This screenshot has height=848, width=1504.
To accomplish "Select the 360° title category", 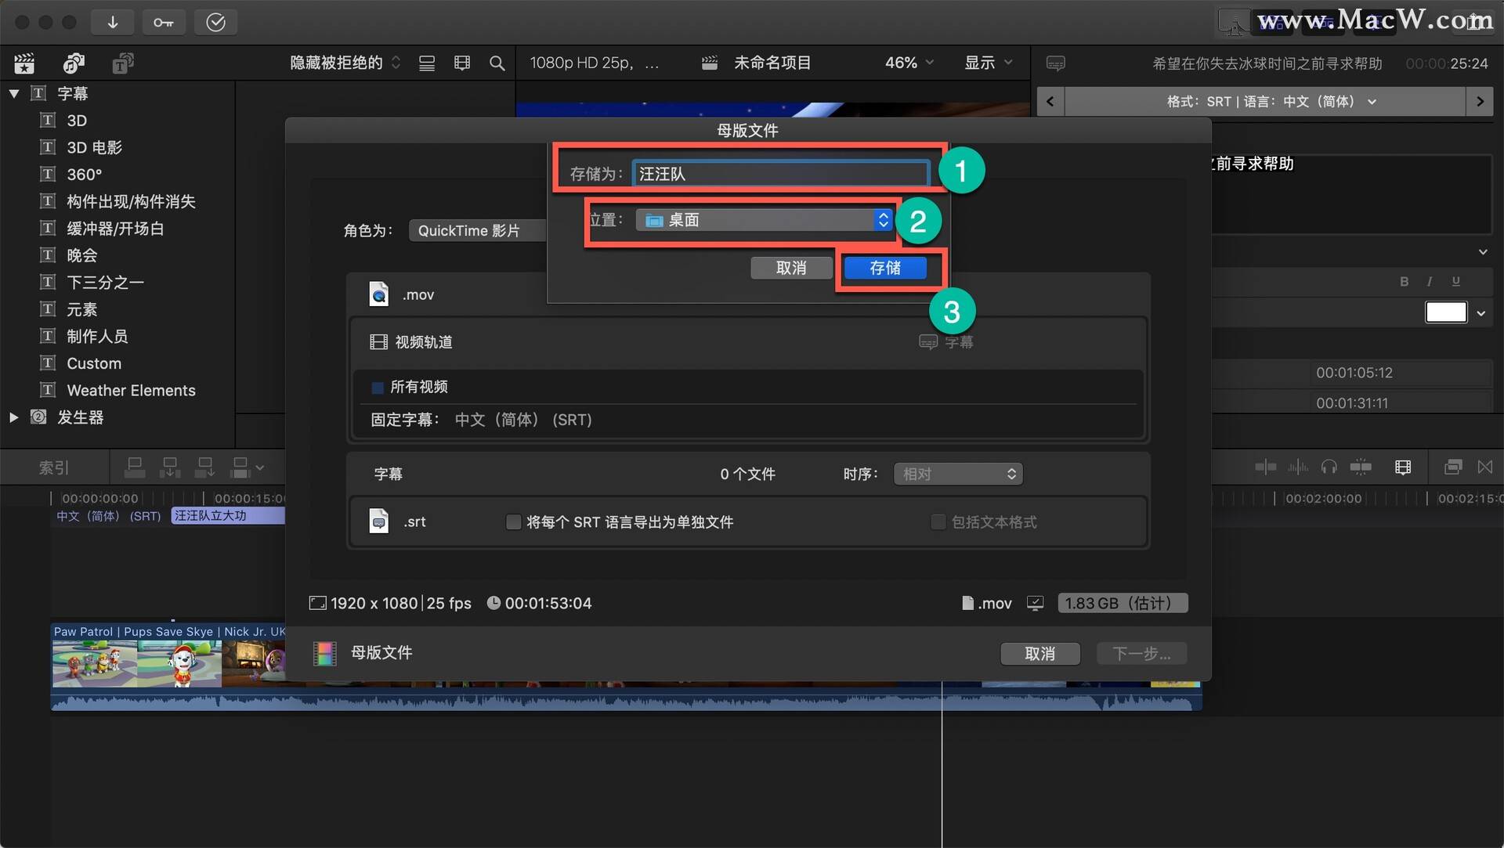I will pos(84,175).
